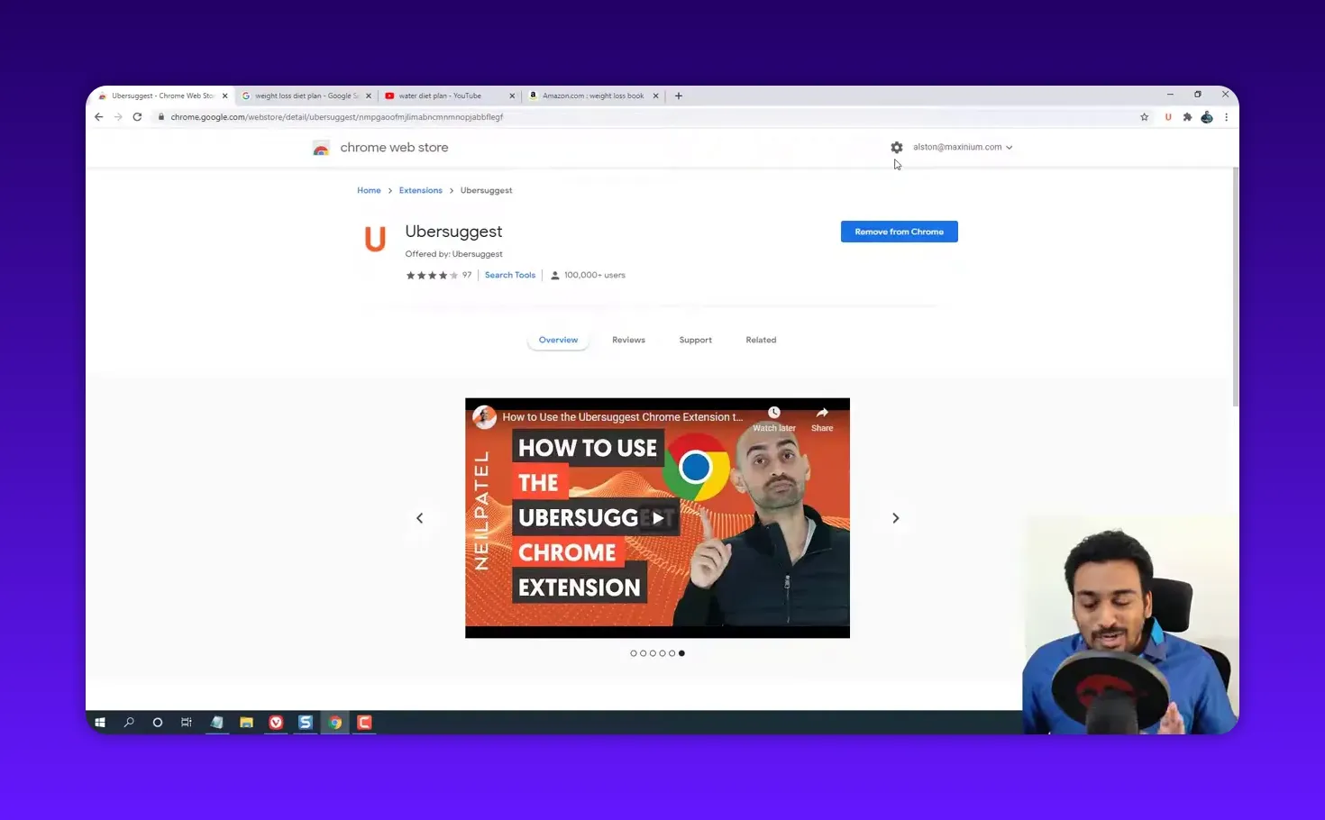Screen dimensions: 1325x820
Task: Open the account menu for alston@maxinium.com
Action: pos(957,147)
